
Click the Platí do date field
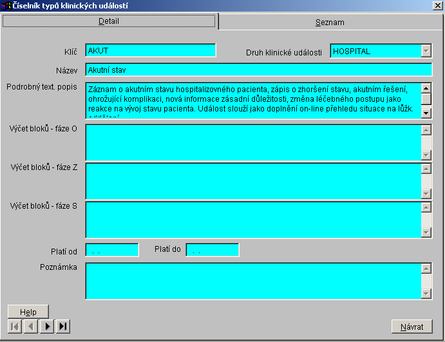pos(212,250)
